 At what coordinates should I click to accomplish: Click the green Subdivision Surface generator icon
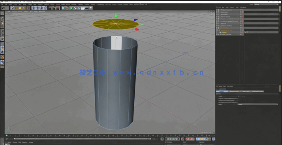click(71, 8)
